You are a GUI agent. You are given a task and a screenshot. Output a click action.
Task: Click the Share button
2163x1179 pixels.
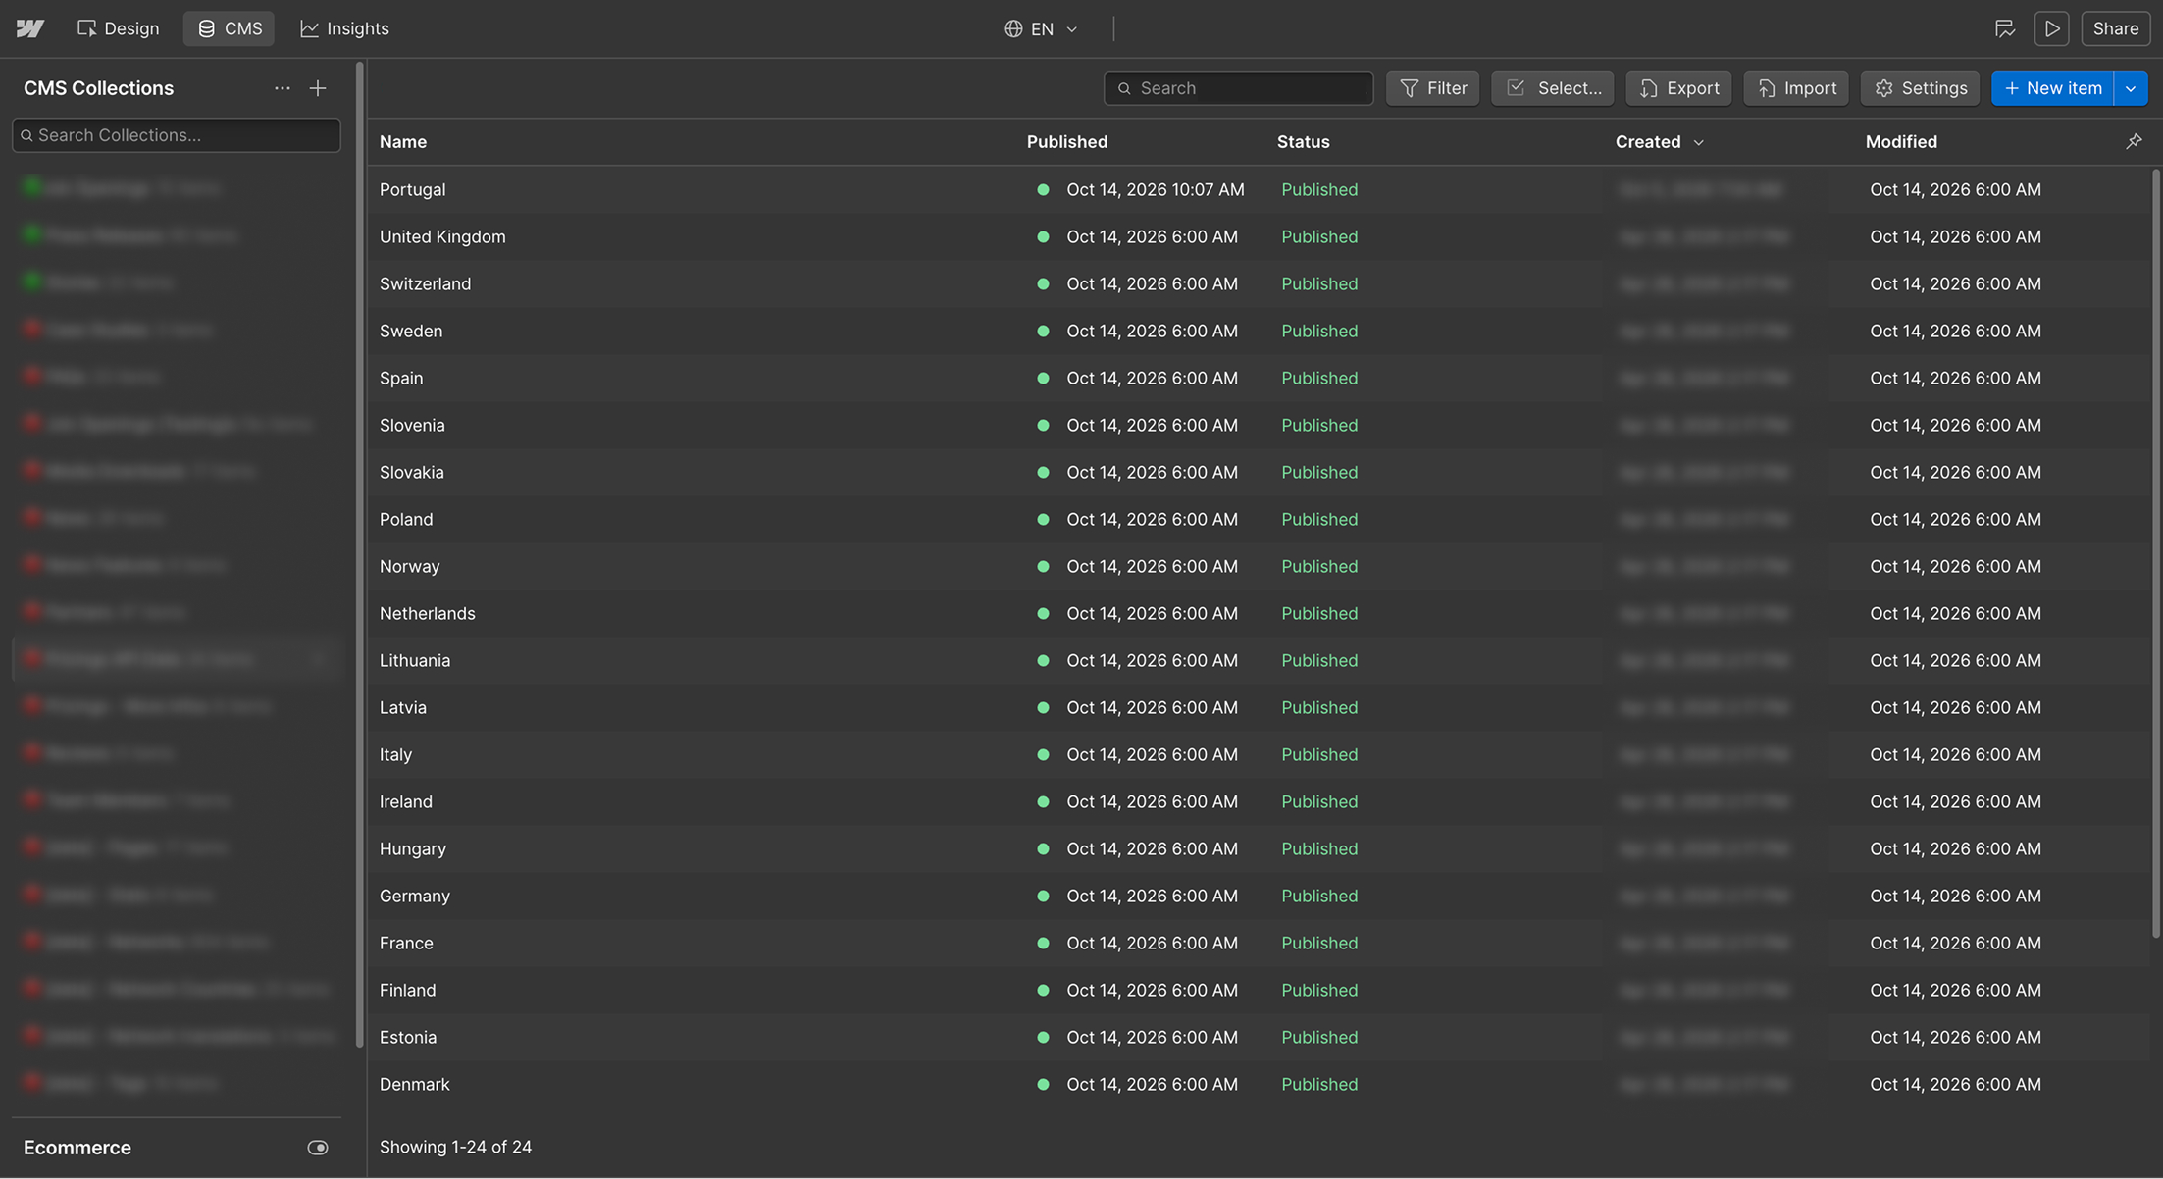pos(2116,28)
